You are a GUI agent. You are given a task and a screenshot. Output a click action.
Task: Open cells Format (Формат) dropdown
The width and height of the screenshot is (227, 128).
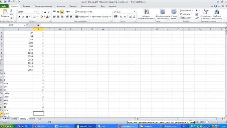[186, 18]
